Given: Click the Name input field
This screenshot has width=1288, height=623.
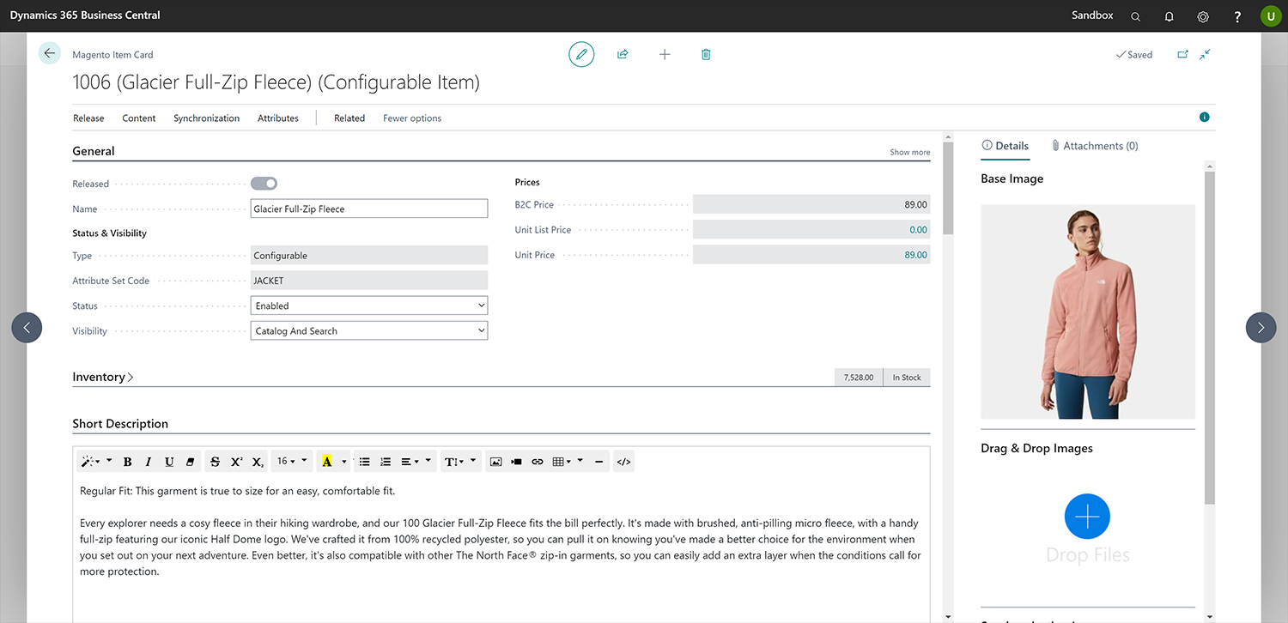Looking at the screenshot, I should tap(368, 209).
